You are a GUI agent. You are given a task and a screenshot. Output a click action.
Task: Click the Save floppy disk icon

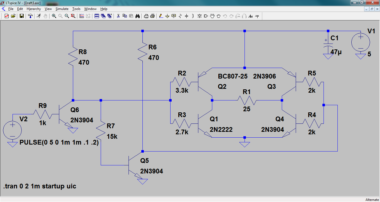[x=21, y=16]
